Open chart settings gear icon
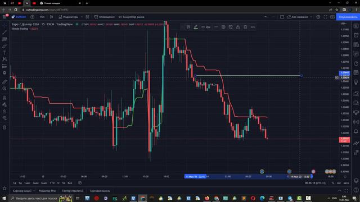Screen dimensions: 360x202 (x=318, y=17)
